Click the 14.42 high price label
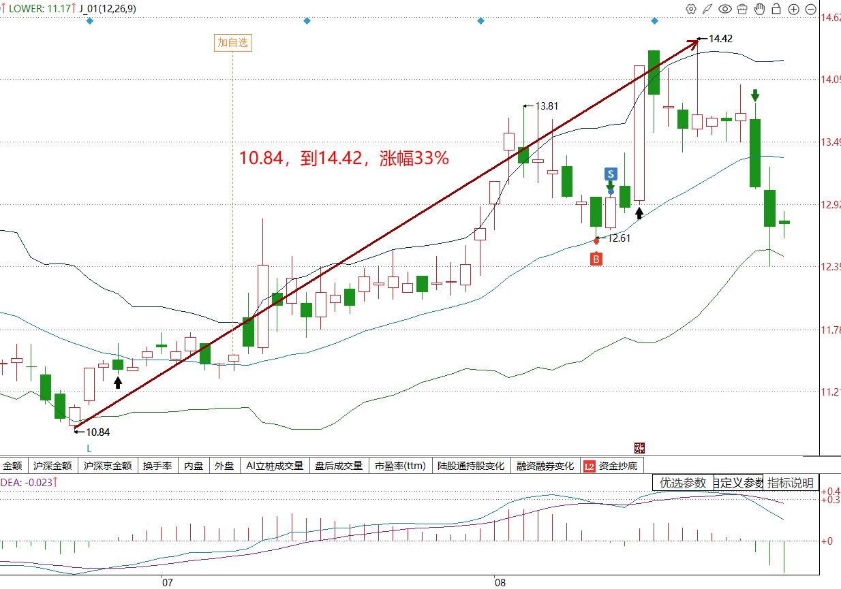 tap(720, 38)
